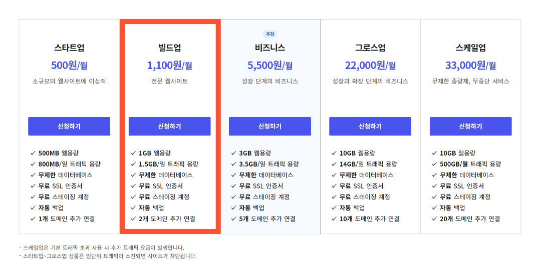
Task: Click checkmark icon beside 5개 도메인 추가 연결
Action: point(234,219)
